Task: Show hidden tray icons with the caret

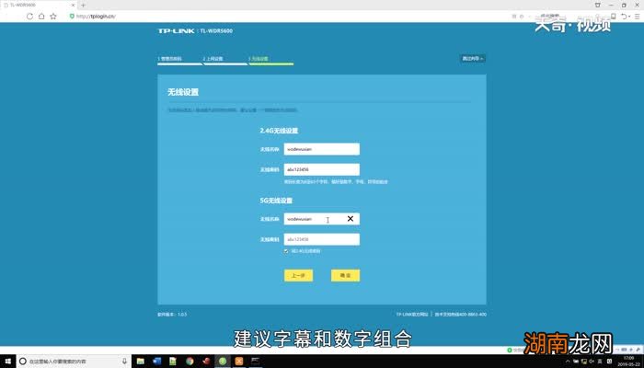Action: click(568, 362)
